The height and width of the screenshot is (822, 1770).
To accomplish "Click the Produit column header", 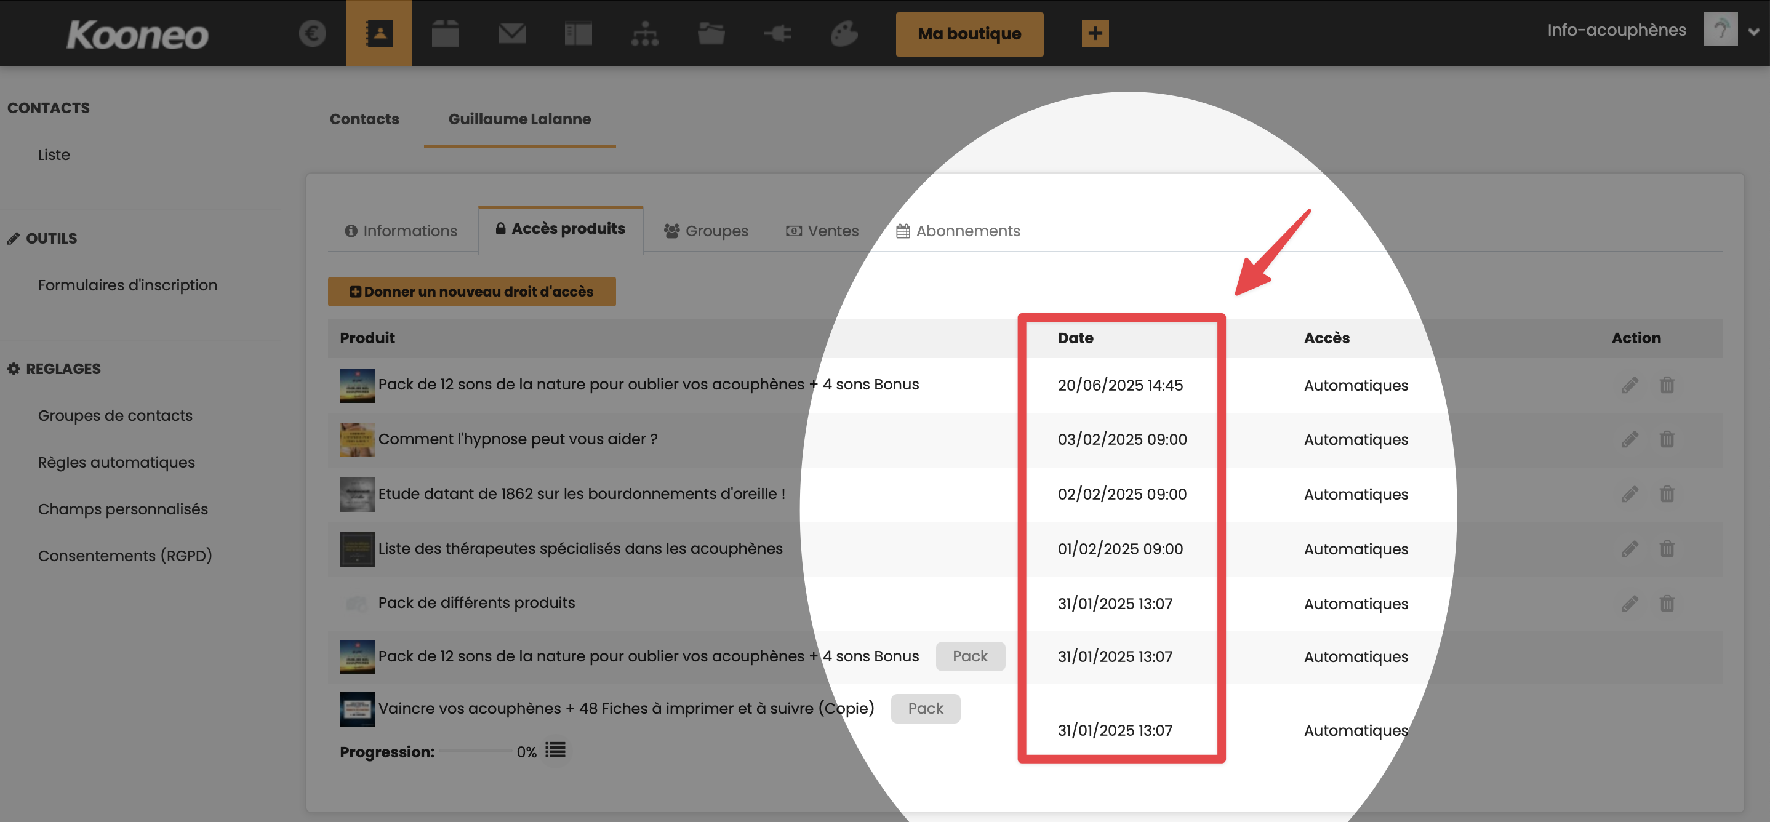I will pos(367,338).
